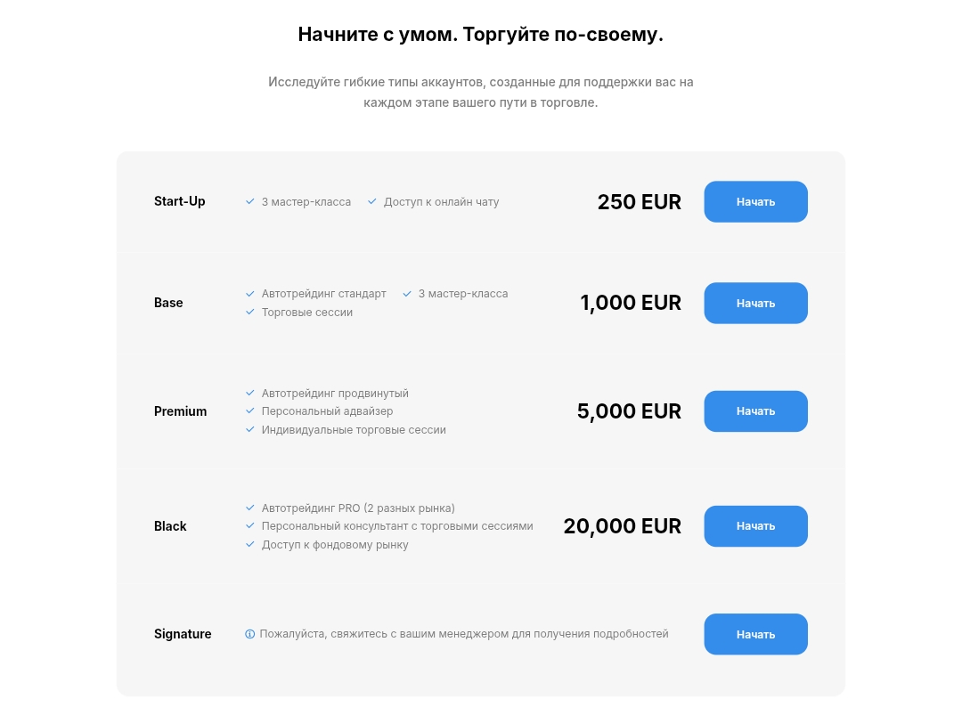
Task: Click the checkmark beside Торговые сессии
Action: click(x=249, y=313)
